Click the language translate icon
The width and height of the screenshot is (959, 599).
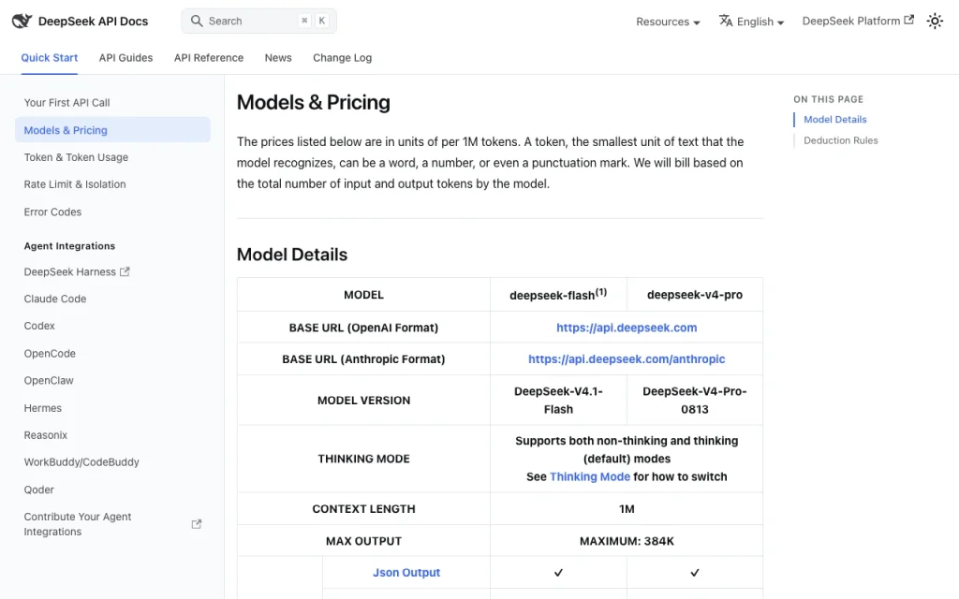pos(726,21)
